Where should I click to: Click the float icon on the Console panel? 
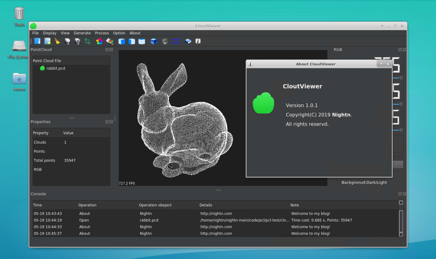tap(400, 194)
